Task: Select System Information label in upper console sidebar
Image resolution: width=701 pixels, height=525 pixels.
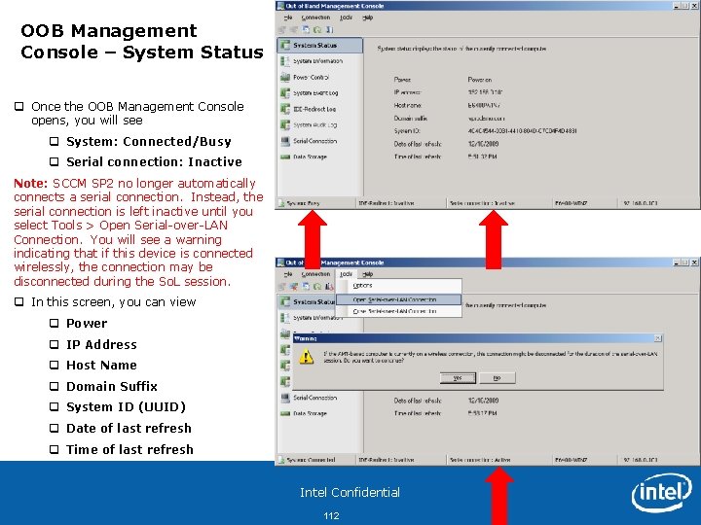Action: [317, 61]
